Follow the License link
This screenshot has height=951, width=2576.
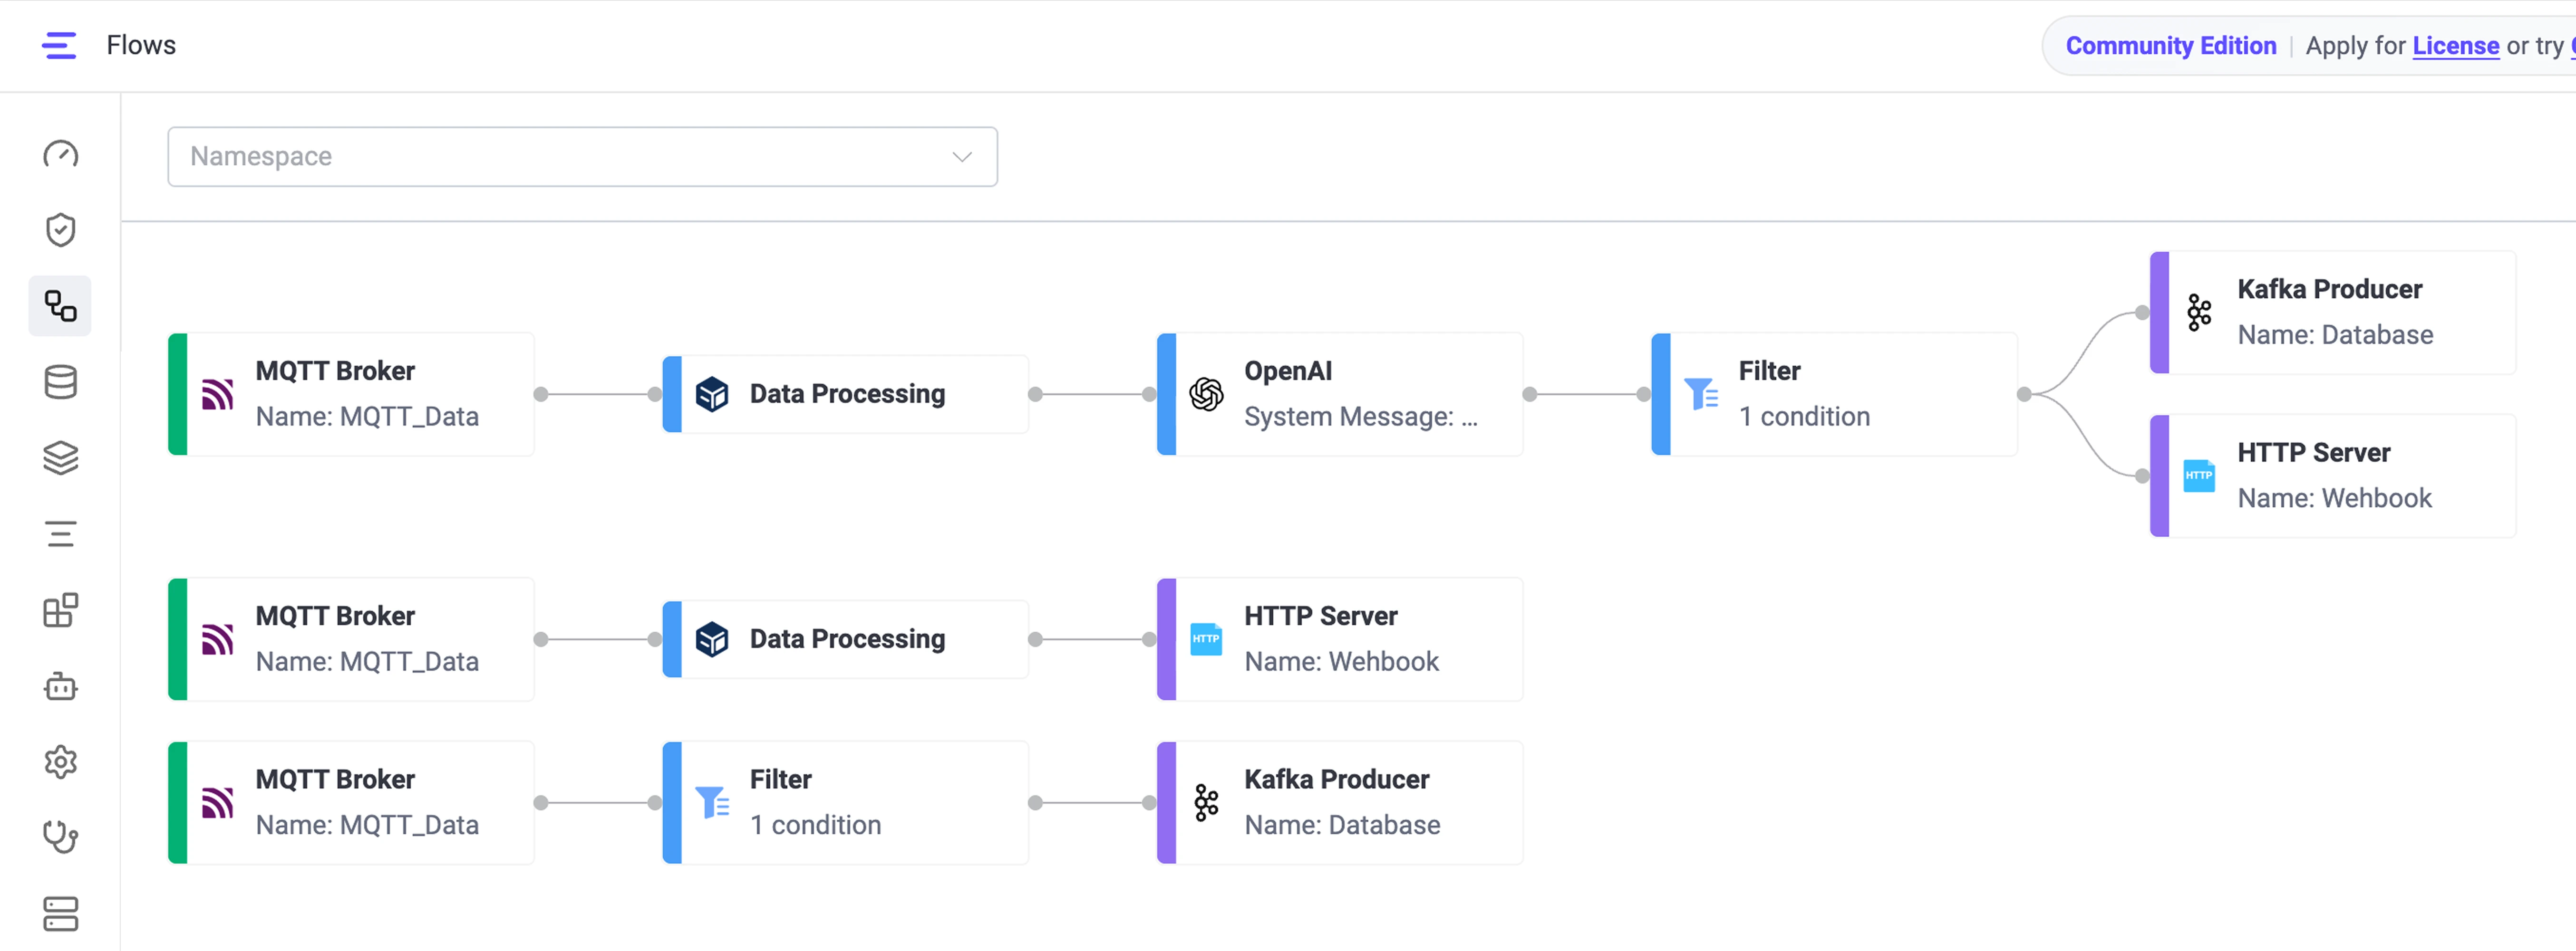coord(2455,46)
